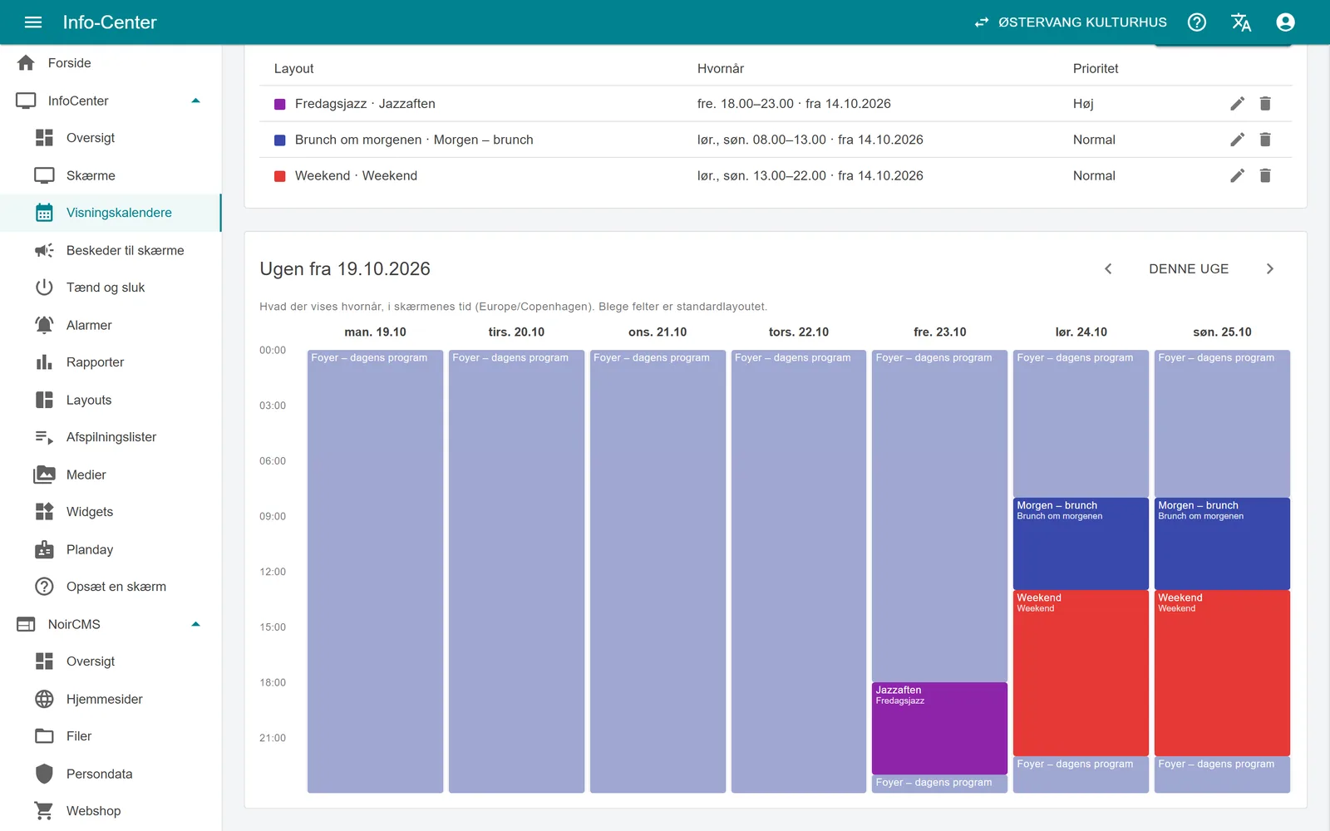Open the hamburger navigation menu
This screenshot has height=831, width=1330.
[x=33, y=22]
